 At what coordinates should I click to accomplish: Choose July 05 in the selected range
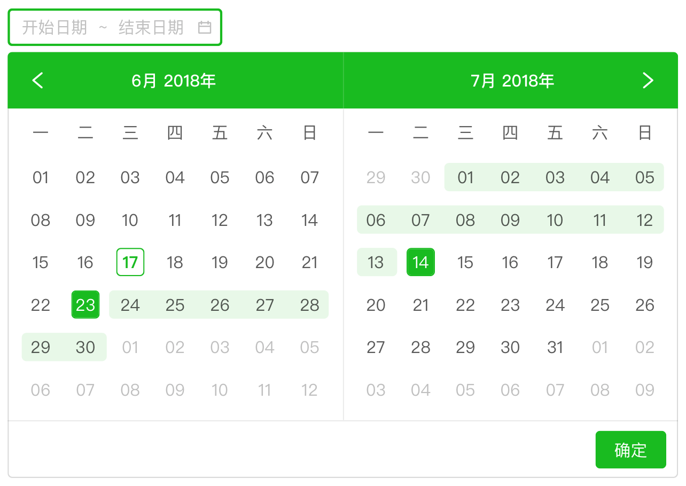pyautogui.click(x=645, y=177)
